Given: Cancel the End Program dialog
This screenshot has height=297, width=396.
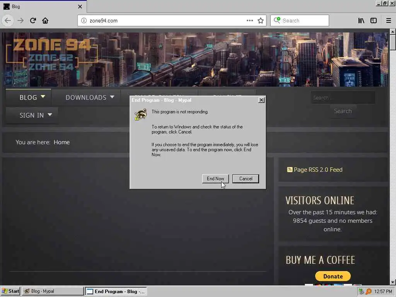Looking at the screenshot, I should (x=246, y=179).
